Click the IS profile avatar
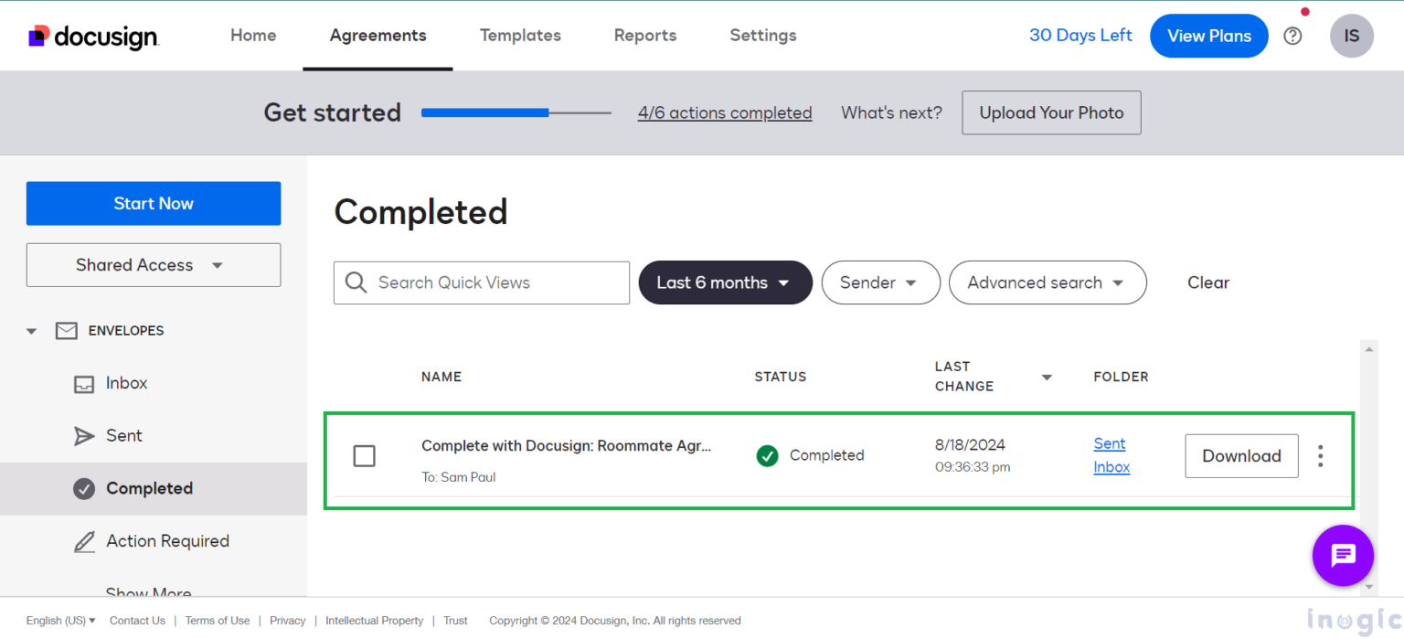 tap(1351, 36)
